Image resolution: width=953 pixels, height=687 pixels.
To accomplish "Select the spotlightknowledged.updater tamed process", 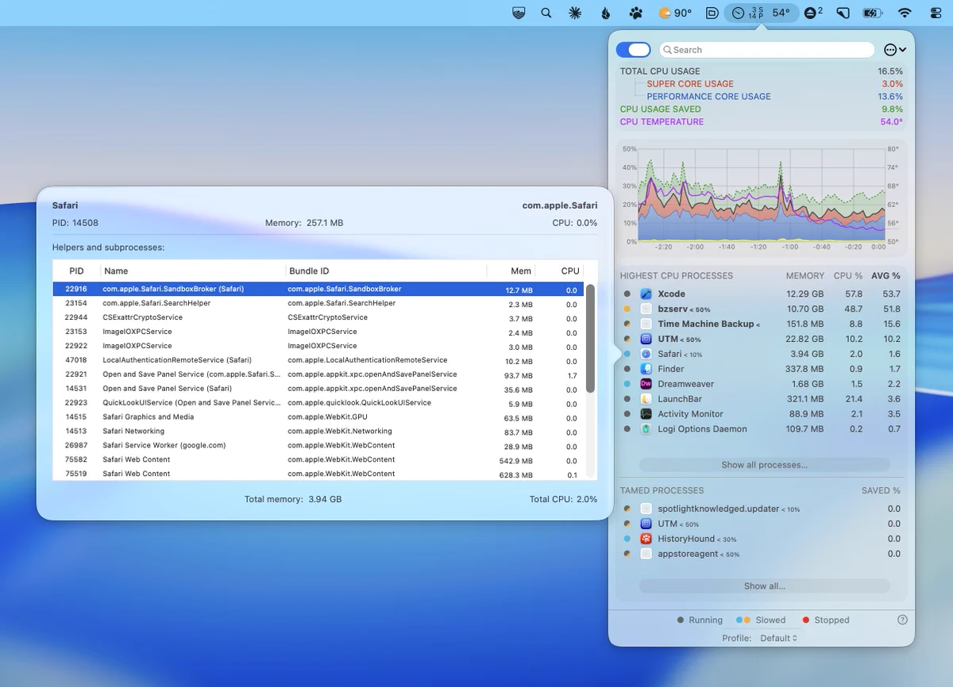I will click(762, 509).
